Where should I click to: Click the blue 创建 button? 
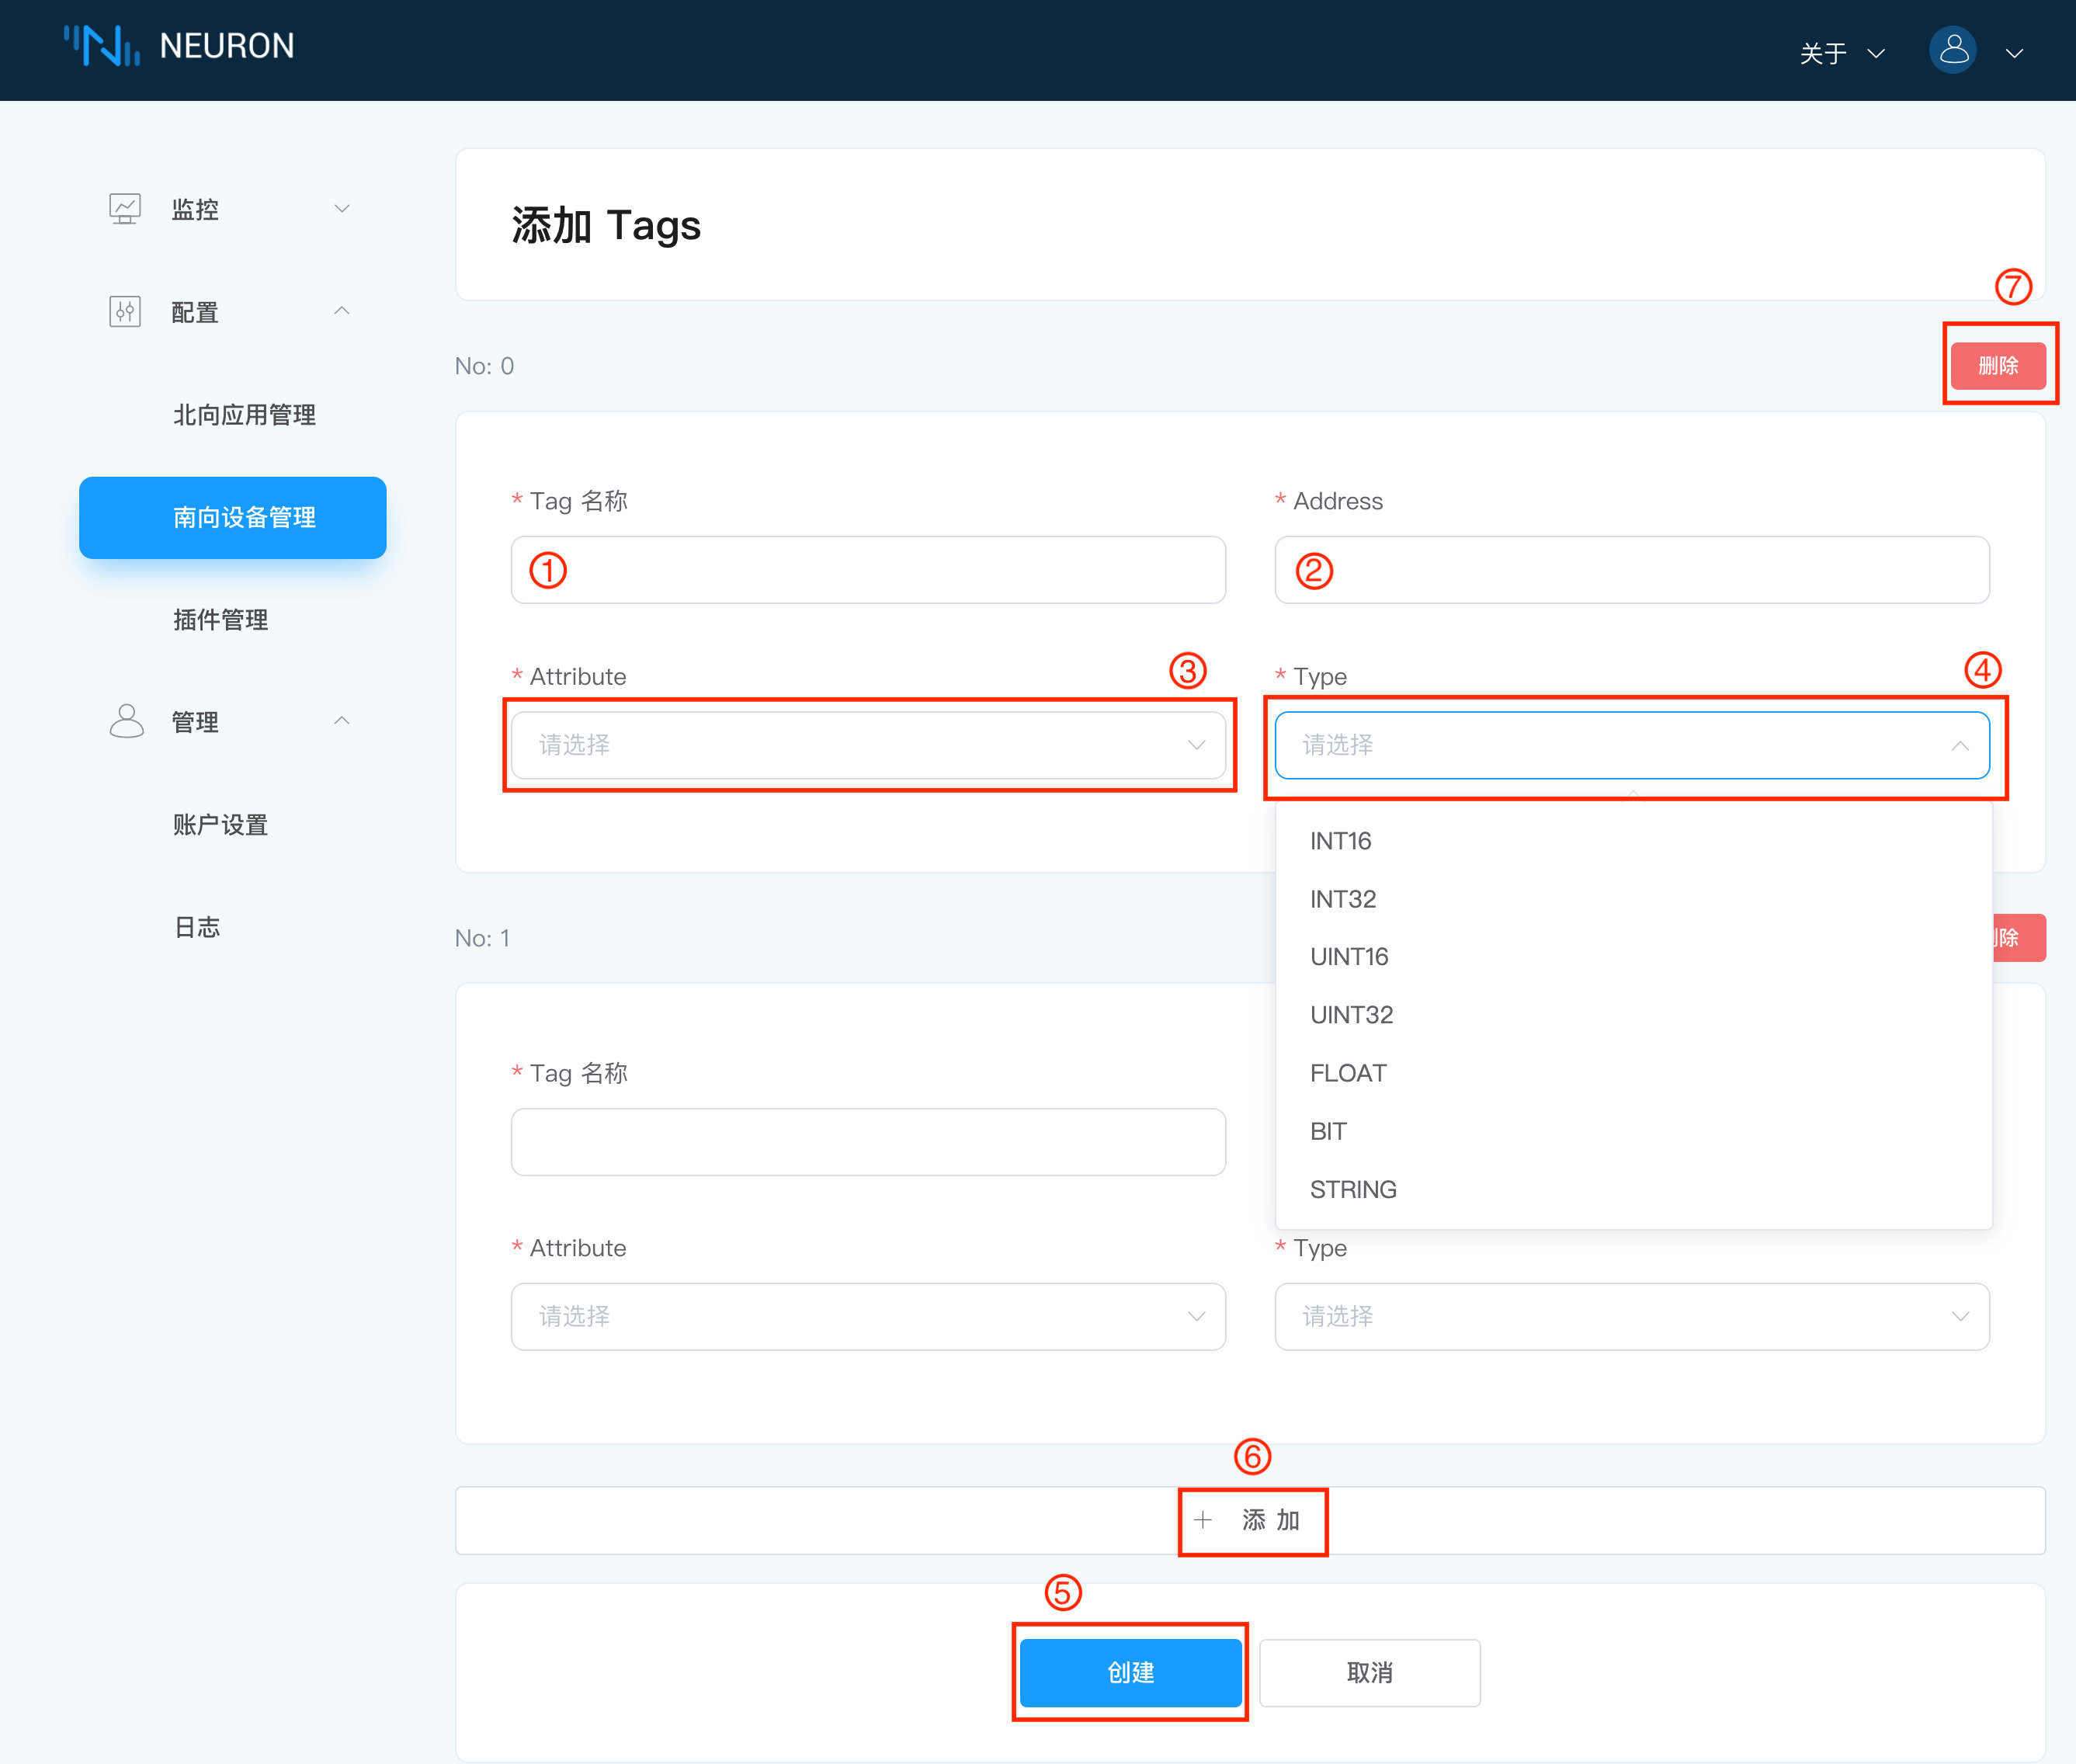[x=1131, y=1672]
